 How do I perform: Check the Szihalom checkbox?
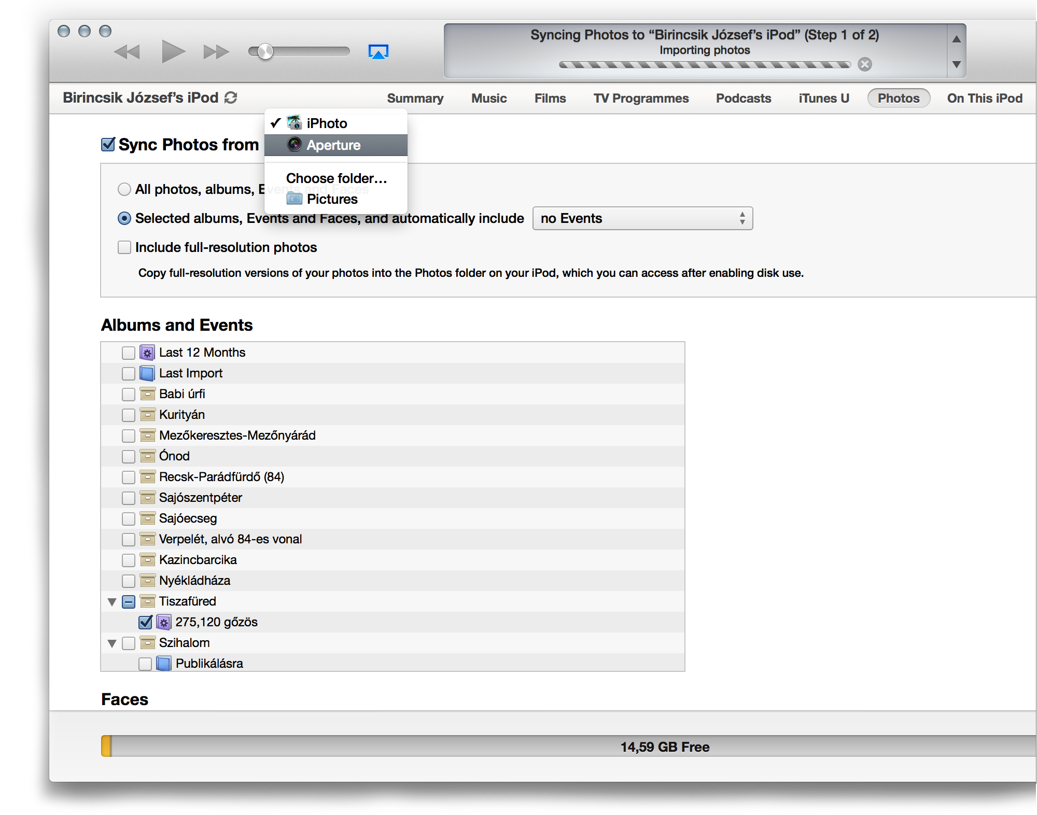[x=128, y=643]
